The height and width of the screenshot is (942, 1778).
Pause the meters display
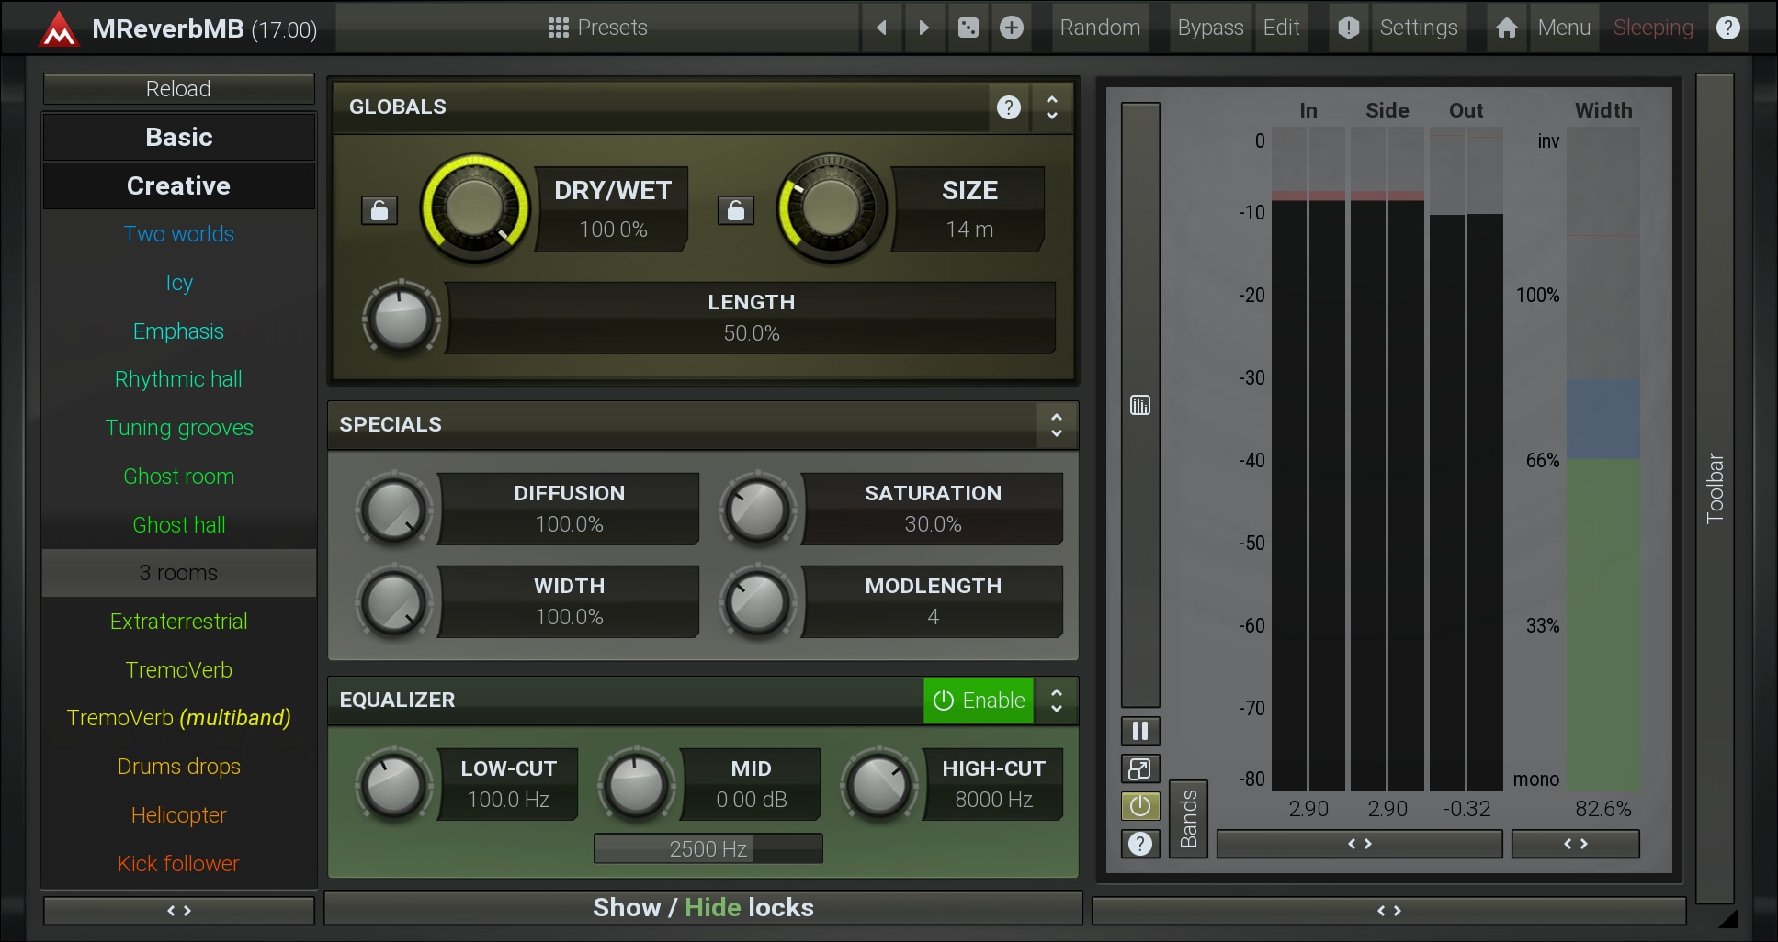pos(1139,731)
